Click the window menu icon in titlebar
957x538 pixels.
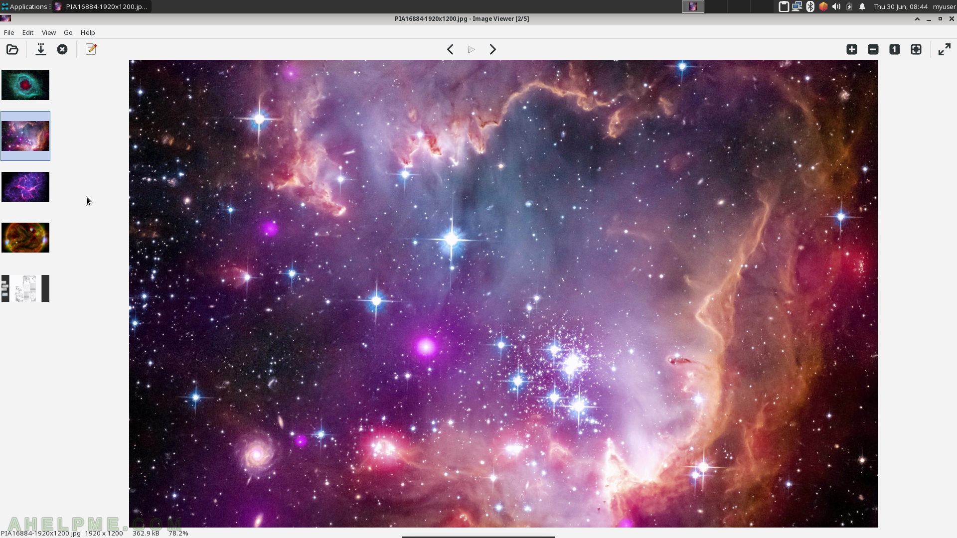[x=5, y=18]
